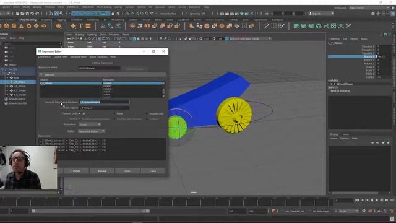Toggle Snap to Curves magnet
Screen dimensions: 396x223
click(132, 14)
